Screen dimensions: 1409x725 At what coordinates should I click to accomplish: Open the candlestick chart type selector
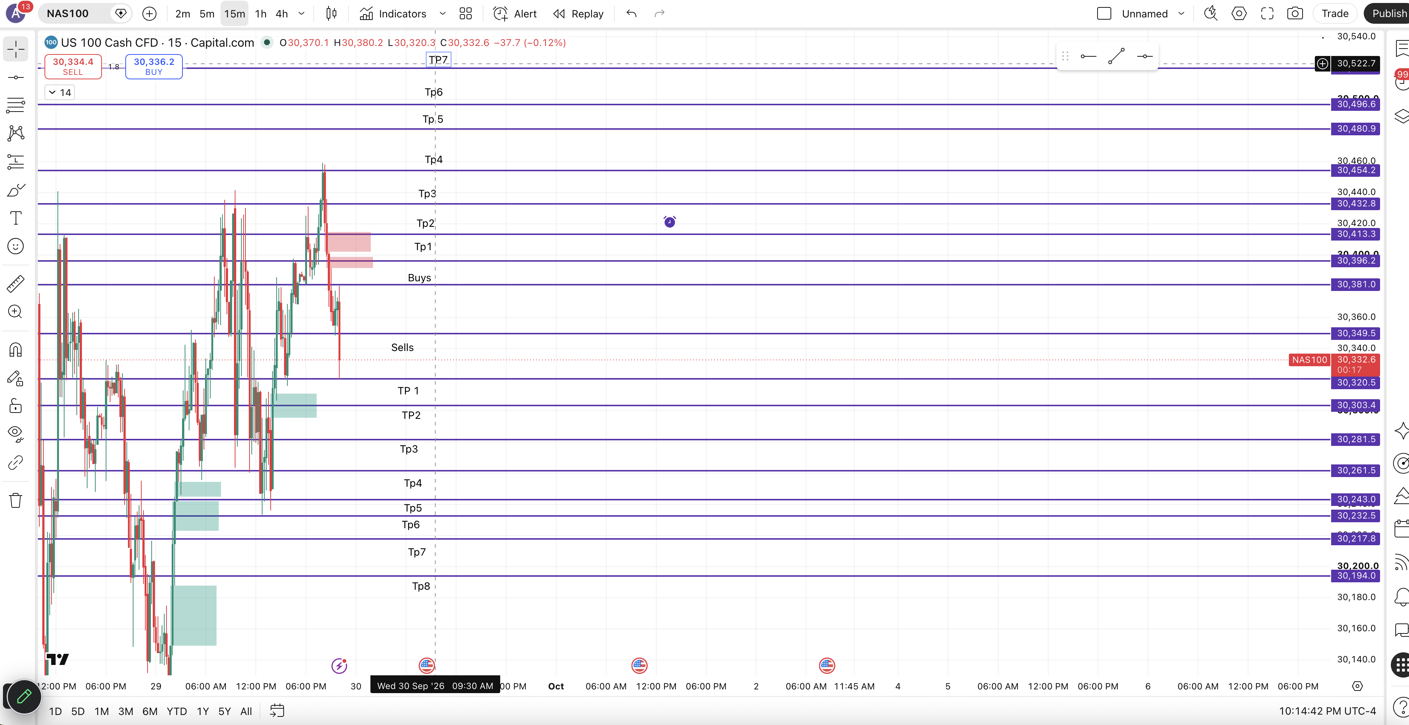tap(331, 14)
